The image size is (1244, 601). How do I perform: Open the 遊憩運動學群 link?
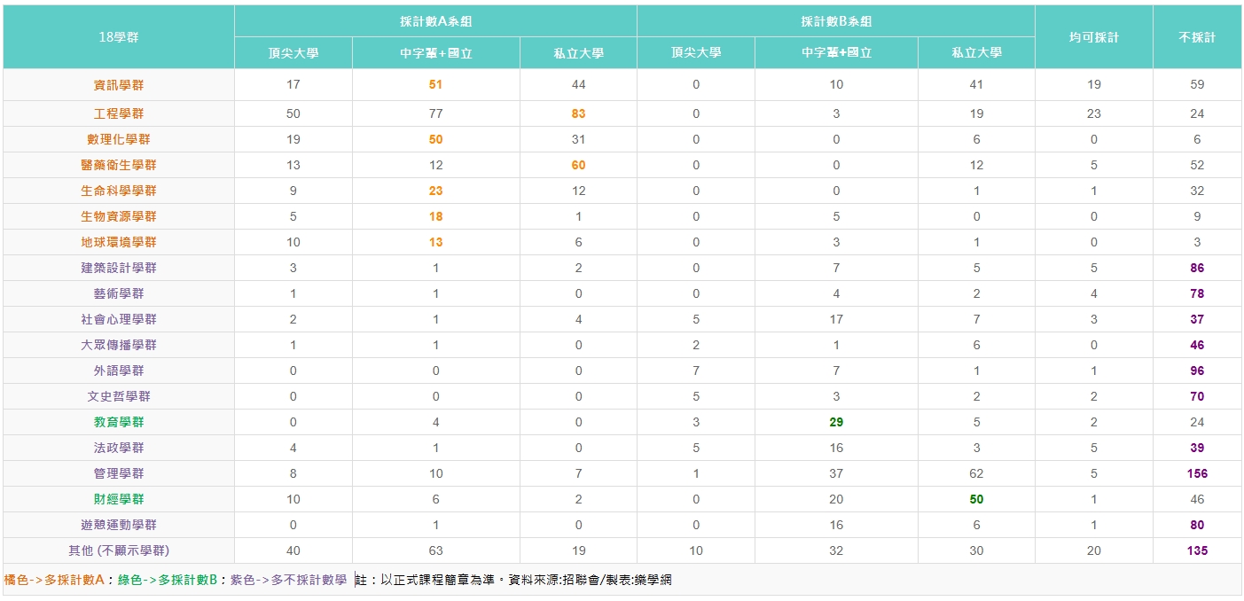coord(119,525)
